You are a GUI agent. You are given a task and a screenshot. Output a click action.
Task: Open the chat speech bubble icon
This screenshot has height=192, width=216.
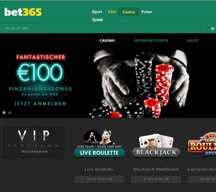click(212, 29)
